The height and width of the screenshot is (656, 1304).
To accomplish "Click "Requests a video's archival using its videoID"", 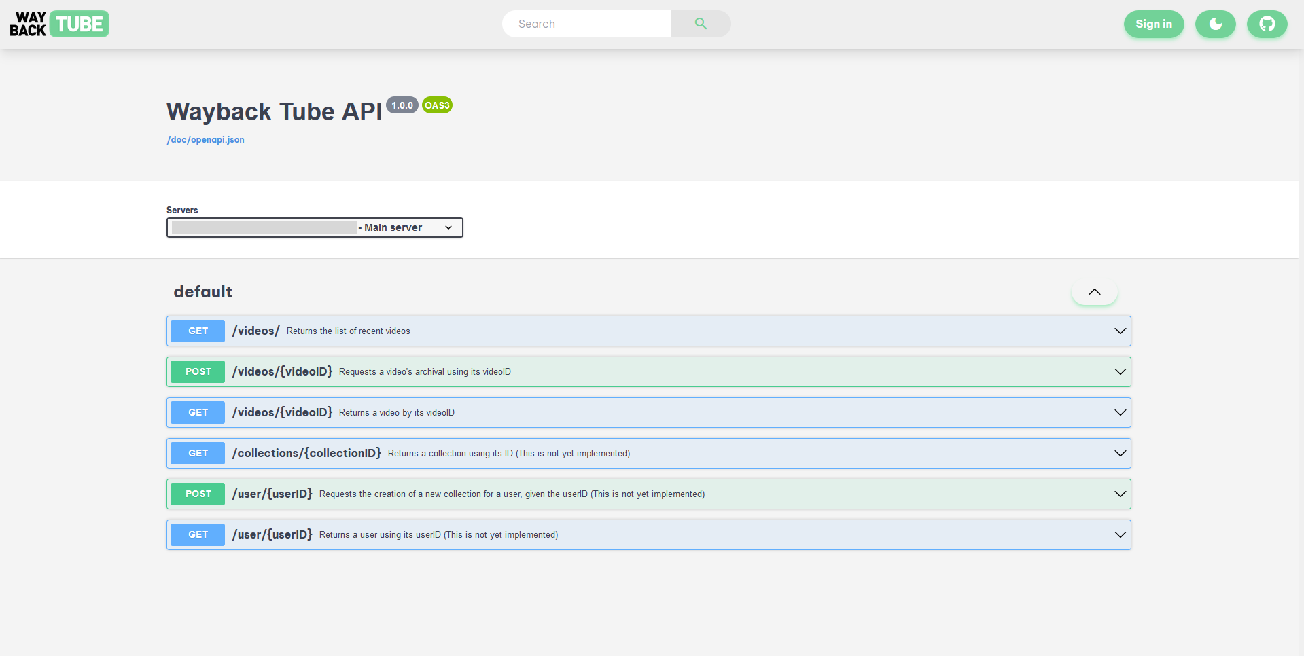I will 425,372.
